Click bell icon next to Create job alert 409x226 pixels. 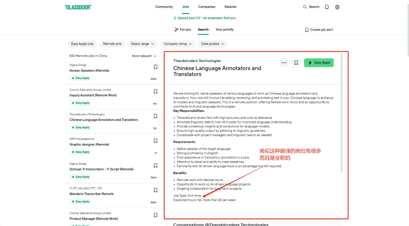pos(307,30)
